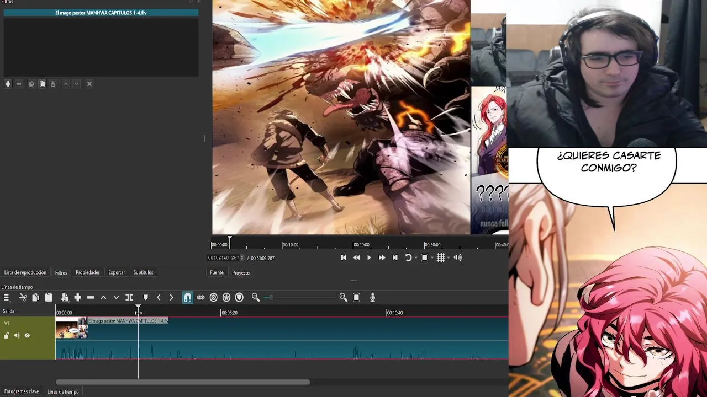Split the clip at the playhead
This screenshot has width=707, height=397.
(129, 298)
